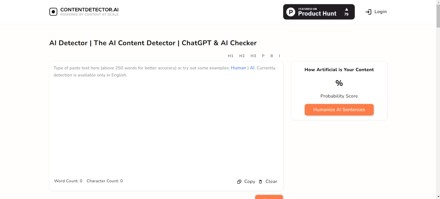Click inside the text input area

pos(166,120)
